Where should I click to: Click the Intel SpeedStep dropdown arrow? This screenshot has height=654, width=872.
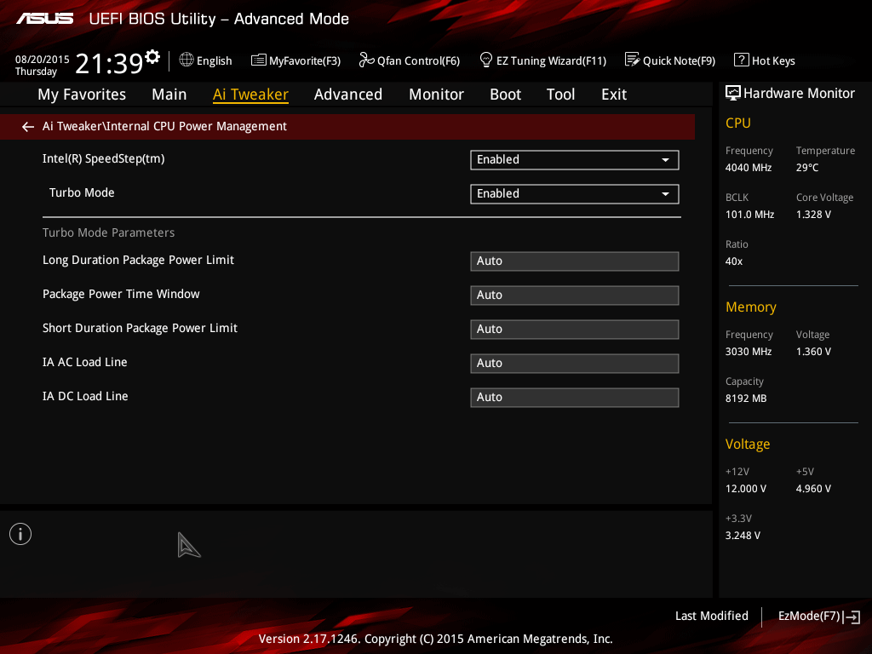665,160
